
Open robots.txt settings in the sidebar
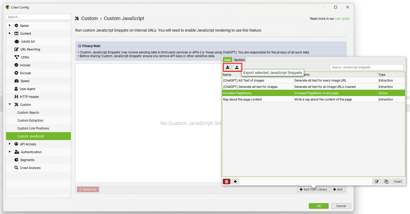pyautogui.click(x=28, y=42)
